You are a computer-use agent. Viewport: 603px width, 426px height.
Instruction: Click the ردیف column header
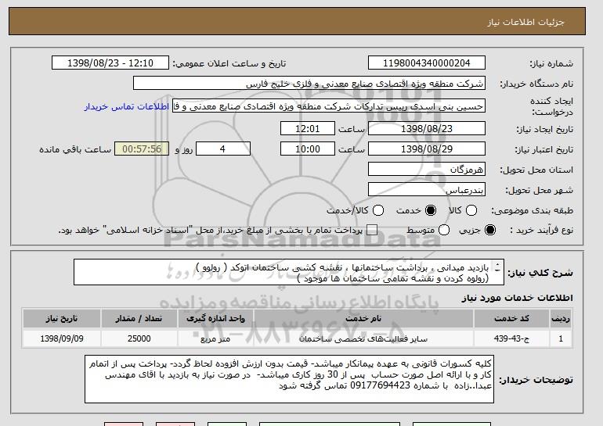561,319
